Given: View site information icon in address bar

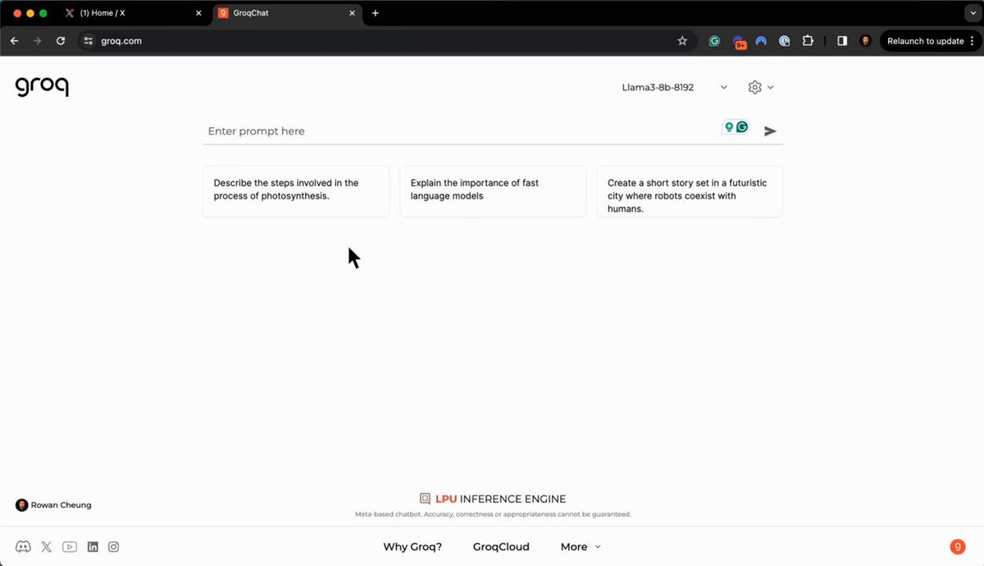Looking at the screenshot, I should coord(89,41).
